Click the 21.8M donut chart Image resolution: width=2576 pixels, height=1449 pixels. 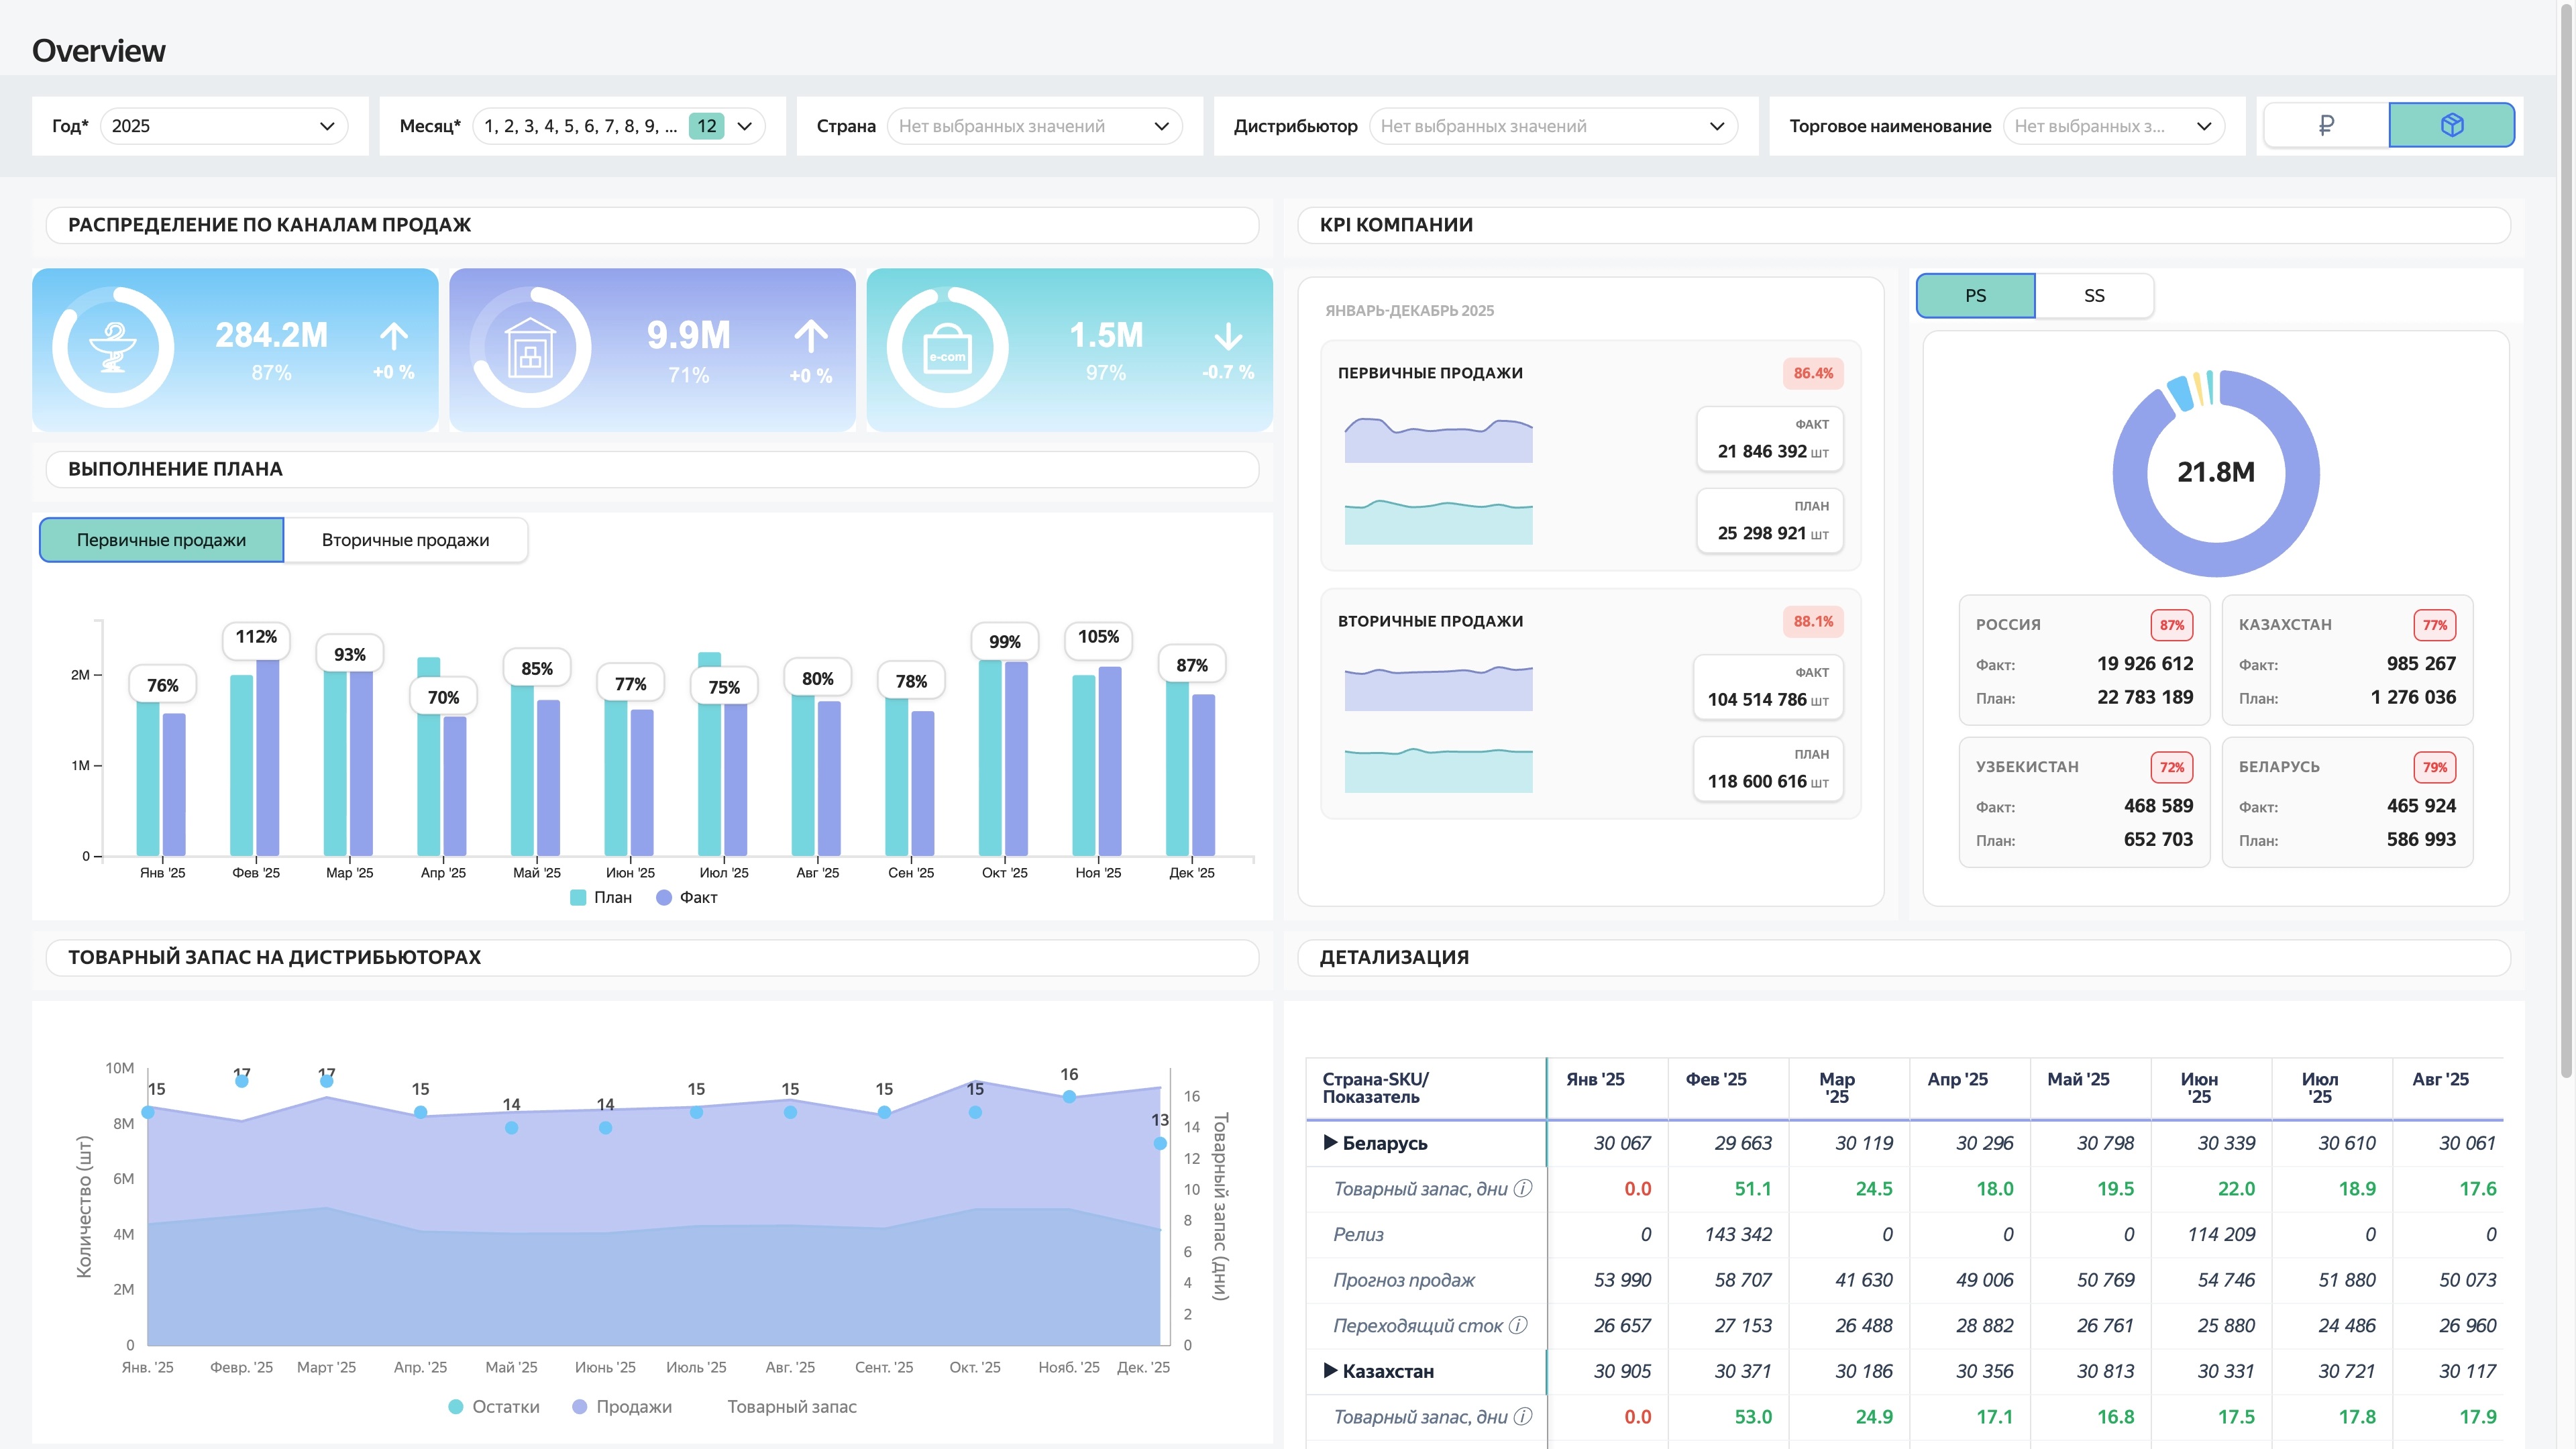2216,473
